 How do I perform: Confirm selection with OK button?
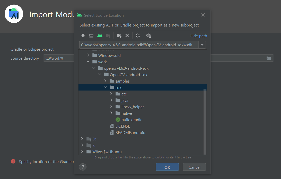pos(167,167)
